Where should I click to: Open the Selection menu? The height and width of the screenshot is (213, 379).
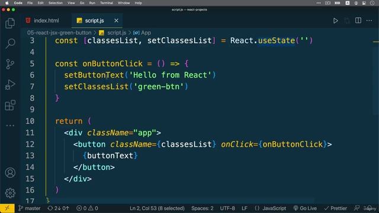(x=55, y=3)
